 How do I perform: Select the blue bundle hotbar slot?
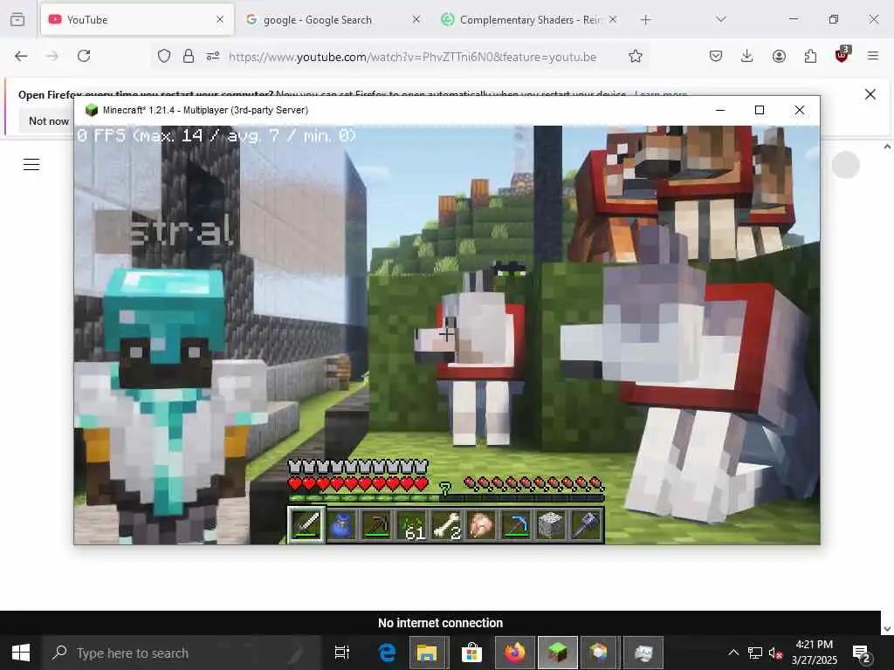pyautogui.click(x=341, y=524)
